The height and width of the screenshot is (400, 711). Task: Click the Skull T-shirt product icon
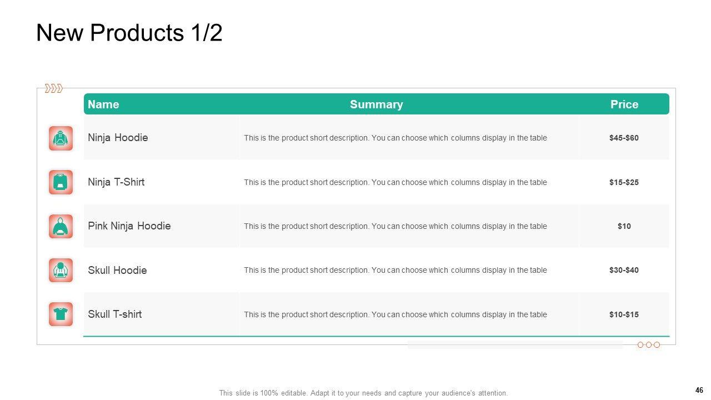pyautogui.click(x=61, y=314)
